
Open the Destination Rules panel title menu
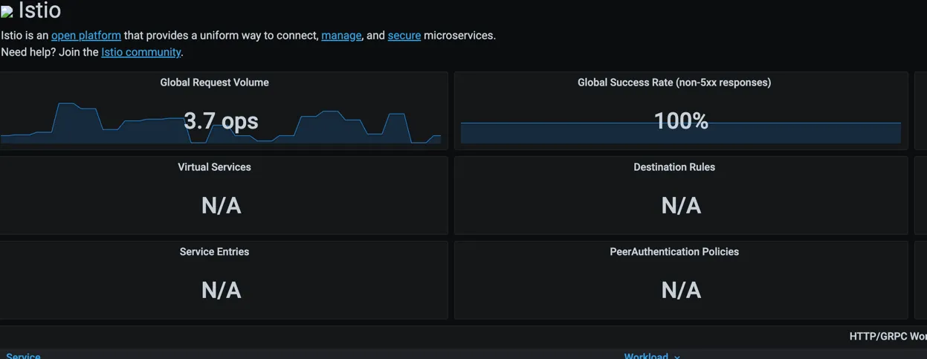coord(674,167)
